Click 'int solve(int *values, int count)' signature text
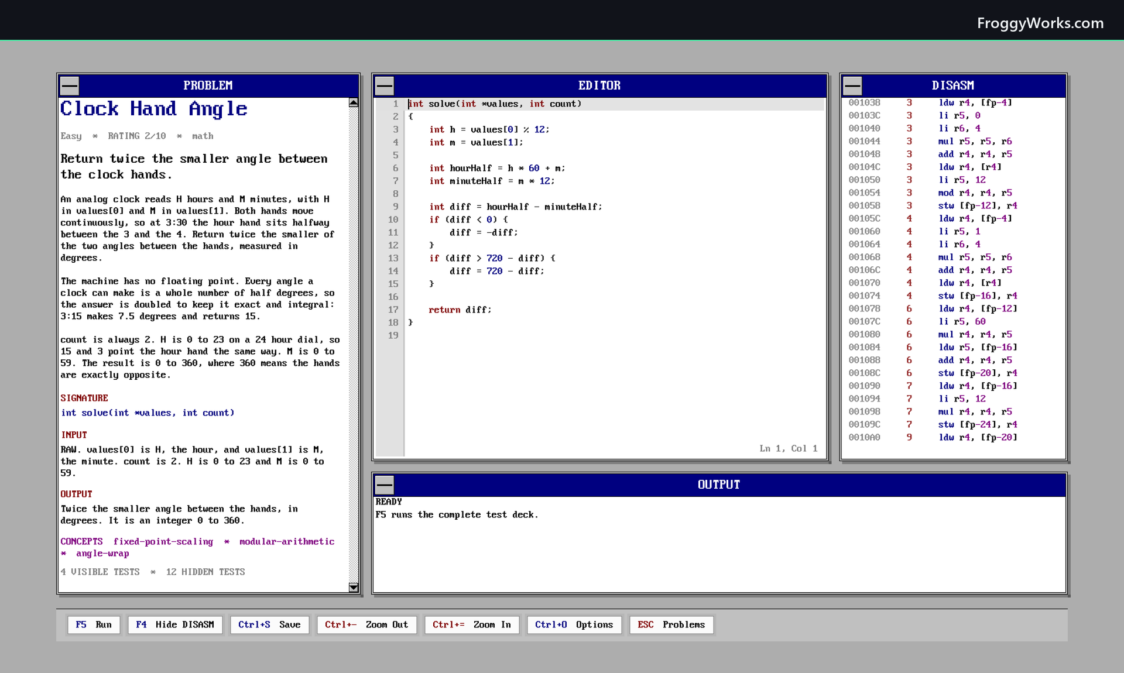 click(148, 413)
